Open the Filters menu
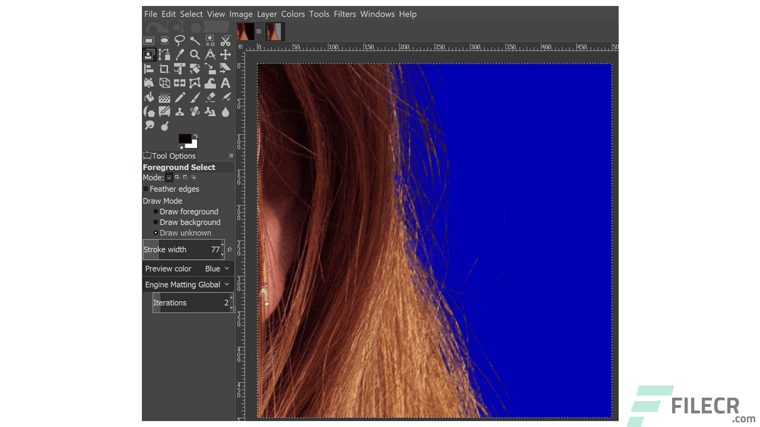 (x=344, y=14)
